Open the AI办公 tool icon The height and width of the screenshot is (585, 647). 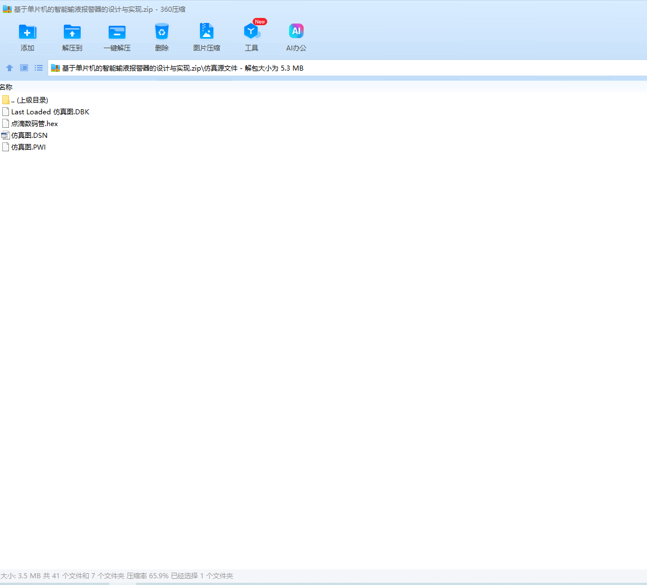coord(296,31)
